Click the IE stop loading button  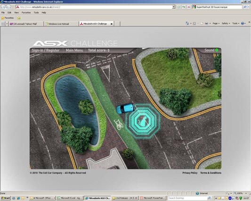(189, 7)
